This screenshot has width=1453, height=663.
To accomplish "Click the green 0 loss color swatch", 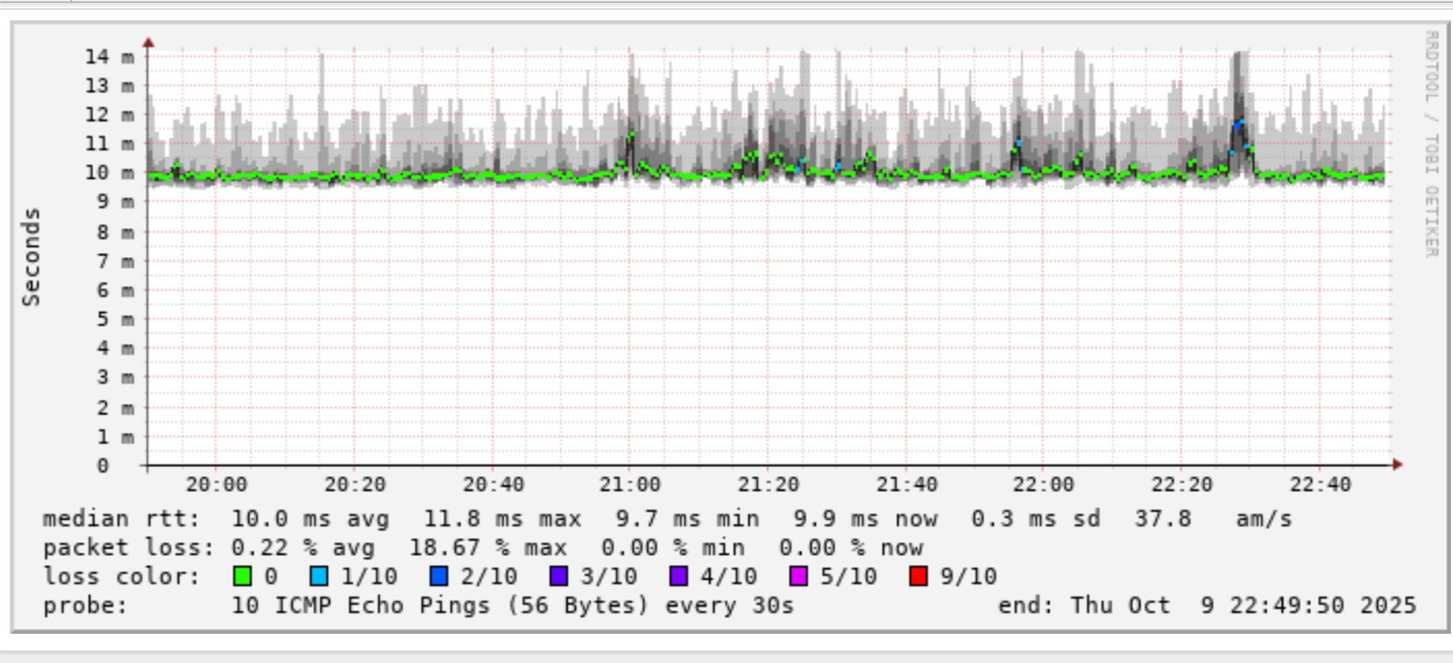I will coord(243,576).
